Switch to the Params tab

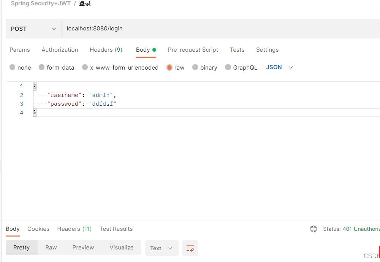(x=20, y=50)
